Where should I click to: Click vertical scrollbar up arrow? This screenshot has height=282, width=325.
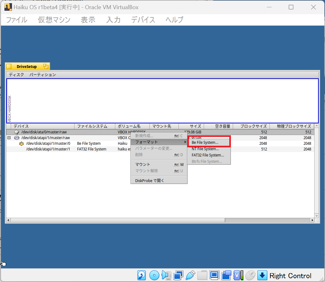point(316,126)
